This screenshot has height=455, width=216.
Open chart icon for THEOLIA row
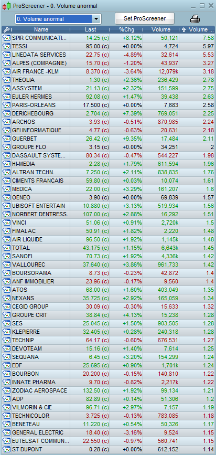[x=6, y=80]
